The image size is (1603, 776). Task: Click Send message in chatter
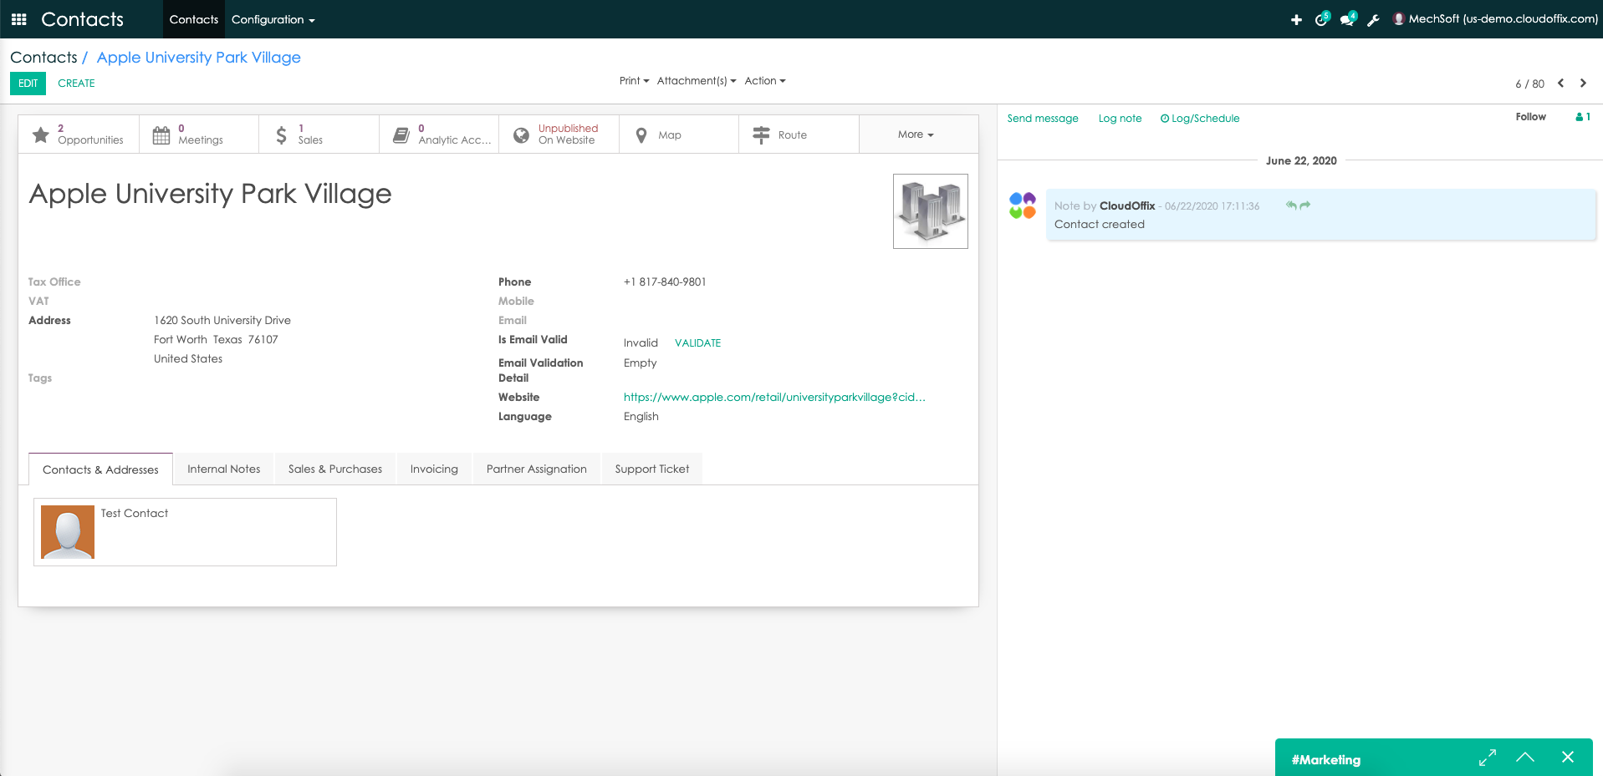click(x=1043, y=119)
